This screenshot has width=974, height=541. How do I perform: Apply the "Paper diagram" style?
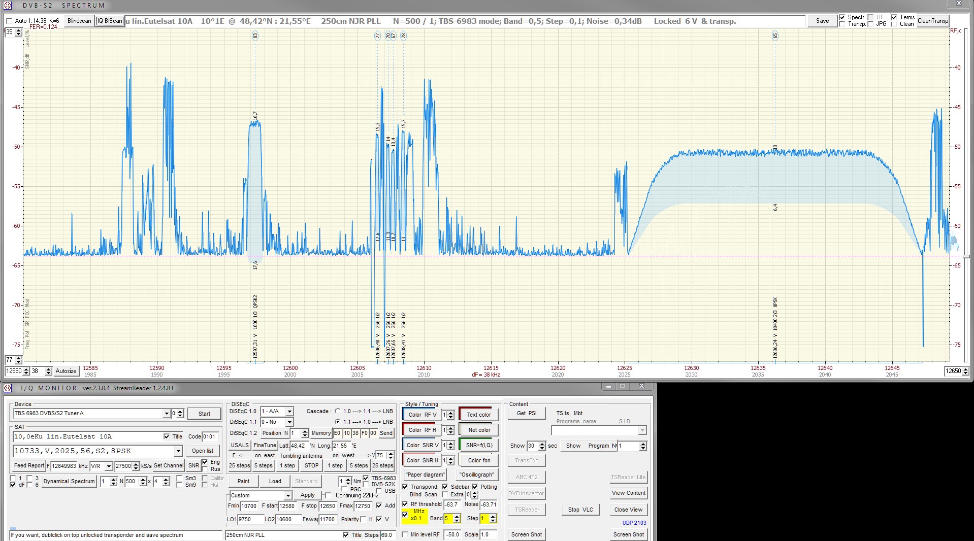tap(425, 475)
